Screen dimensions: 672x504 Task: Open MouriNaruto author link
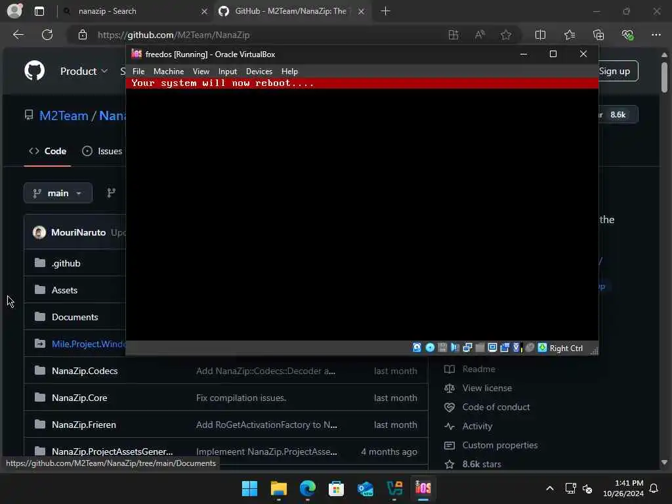(78, 233)
